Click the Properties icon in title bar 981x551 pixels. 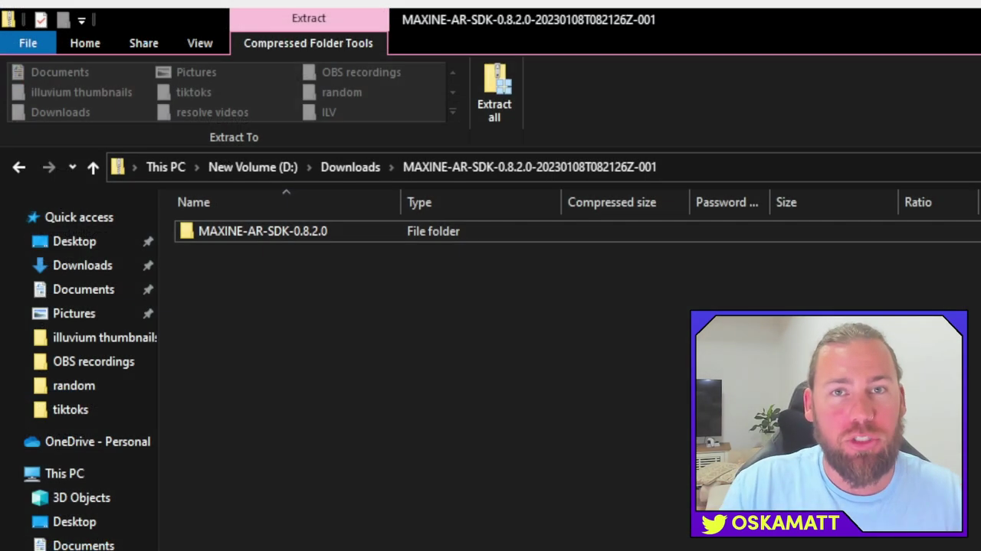click(x=41, y=21)
